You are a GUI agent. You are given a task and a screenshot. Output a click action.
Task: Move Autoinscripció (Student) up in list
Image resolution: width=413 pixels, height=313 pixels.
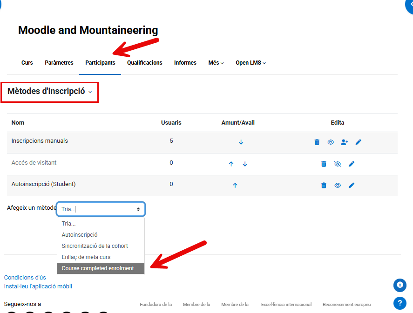pyautogui.click(x=235, y=186)
